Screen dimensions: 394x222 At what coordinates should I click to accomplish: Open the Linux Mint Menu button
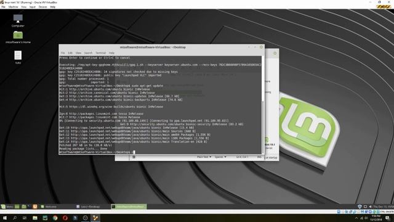point(7,207)
